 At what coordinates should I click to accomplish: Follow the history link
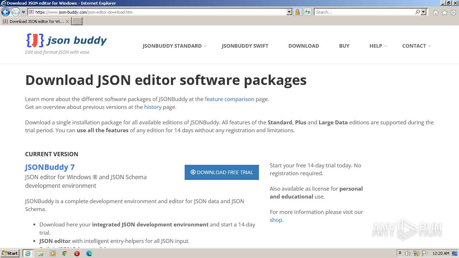[x=153, y=107]
